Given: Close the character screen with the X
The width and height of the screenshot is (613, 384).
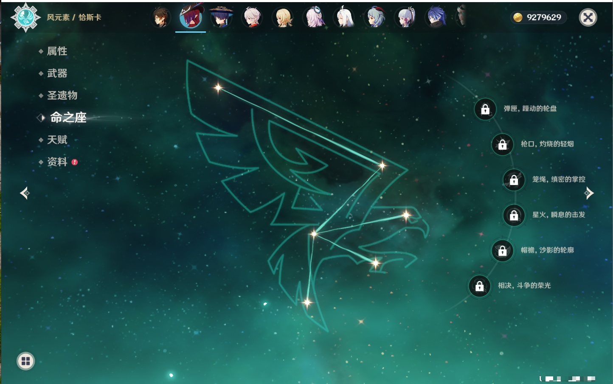Looking at the screenshot, I should point(588,17).
